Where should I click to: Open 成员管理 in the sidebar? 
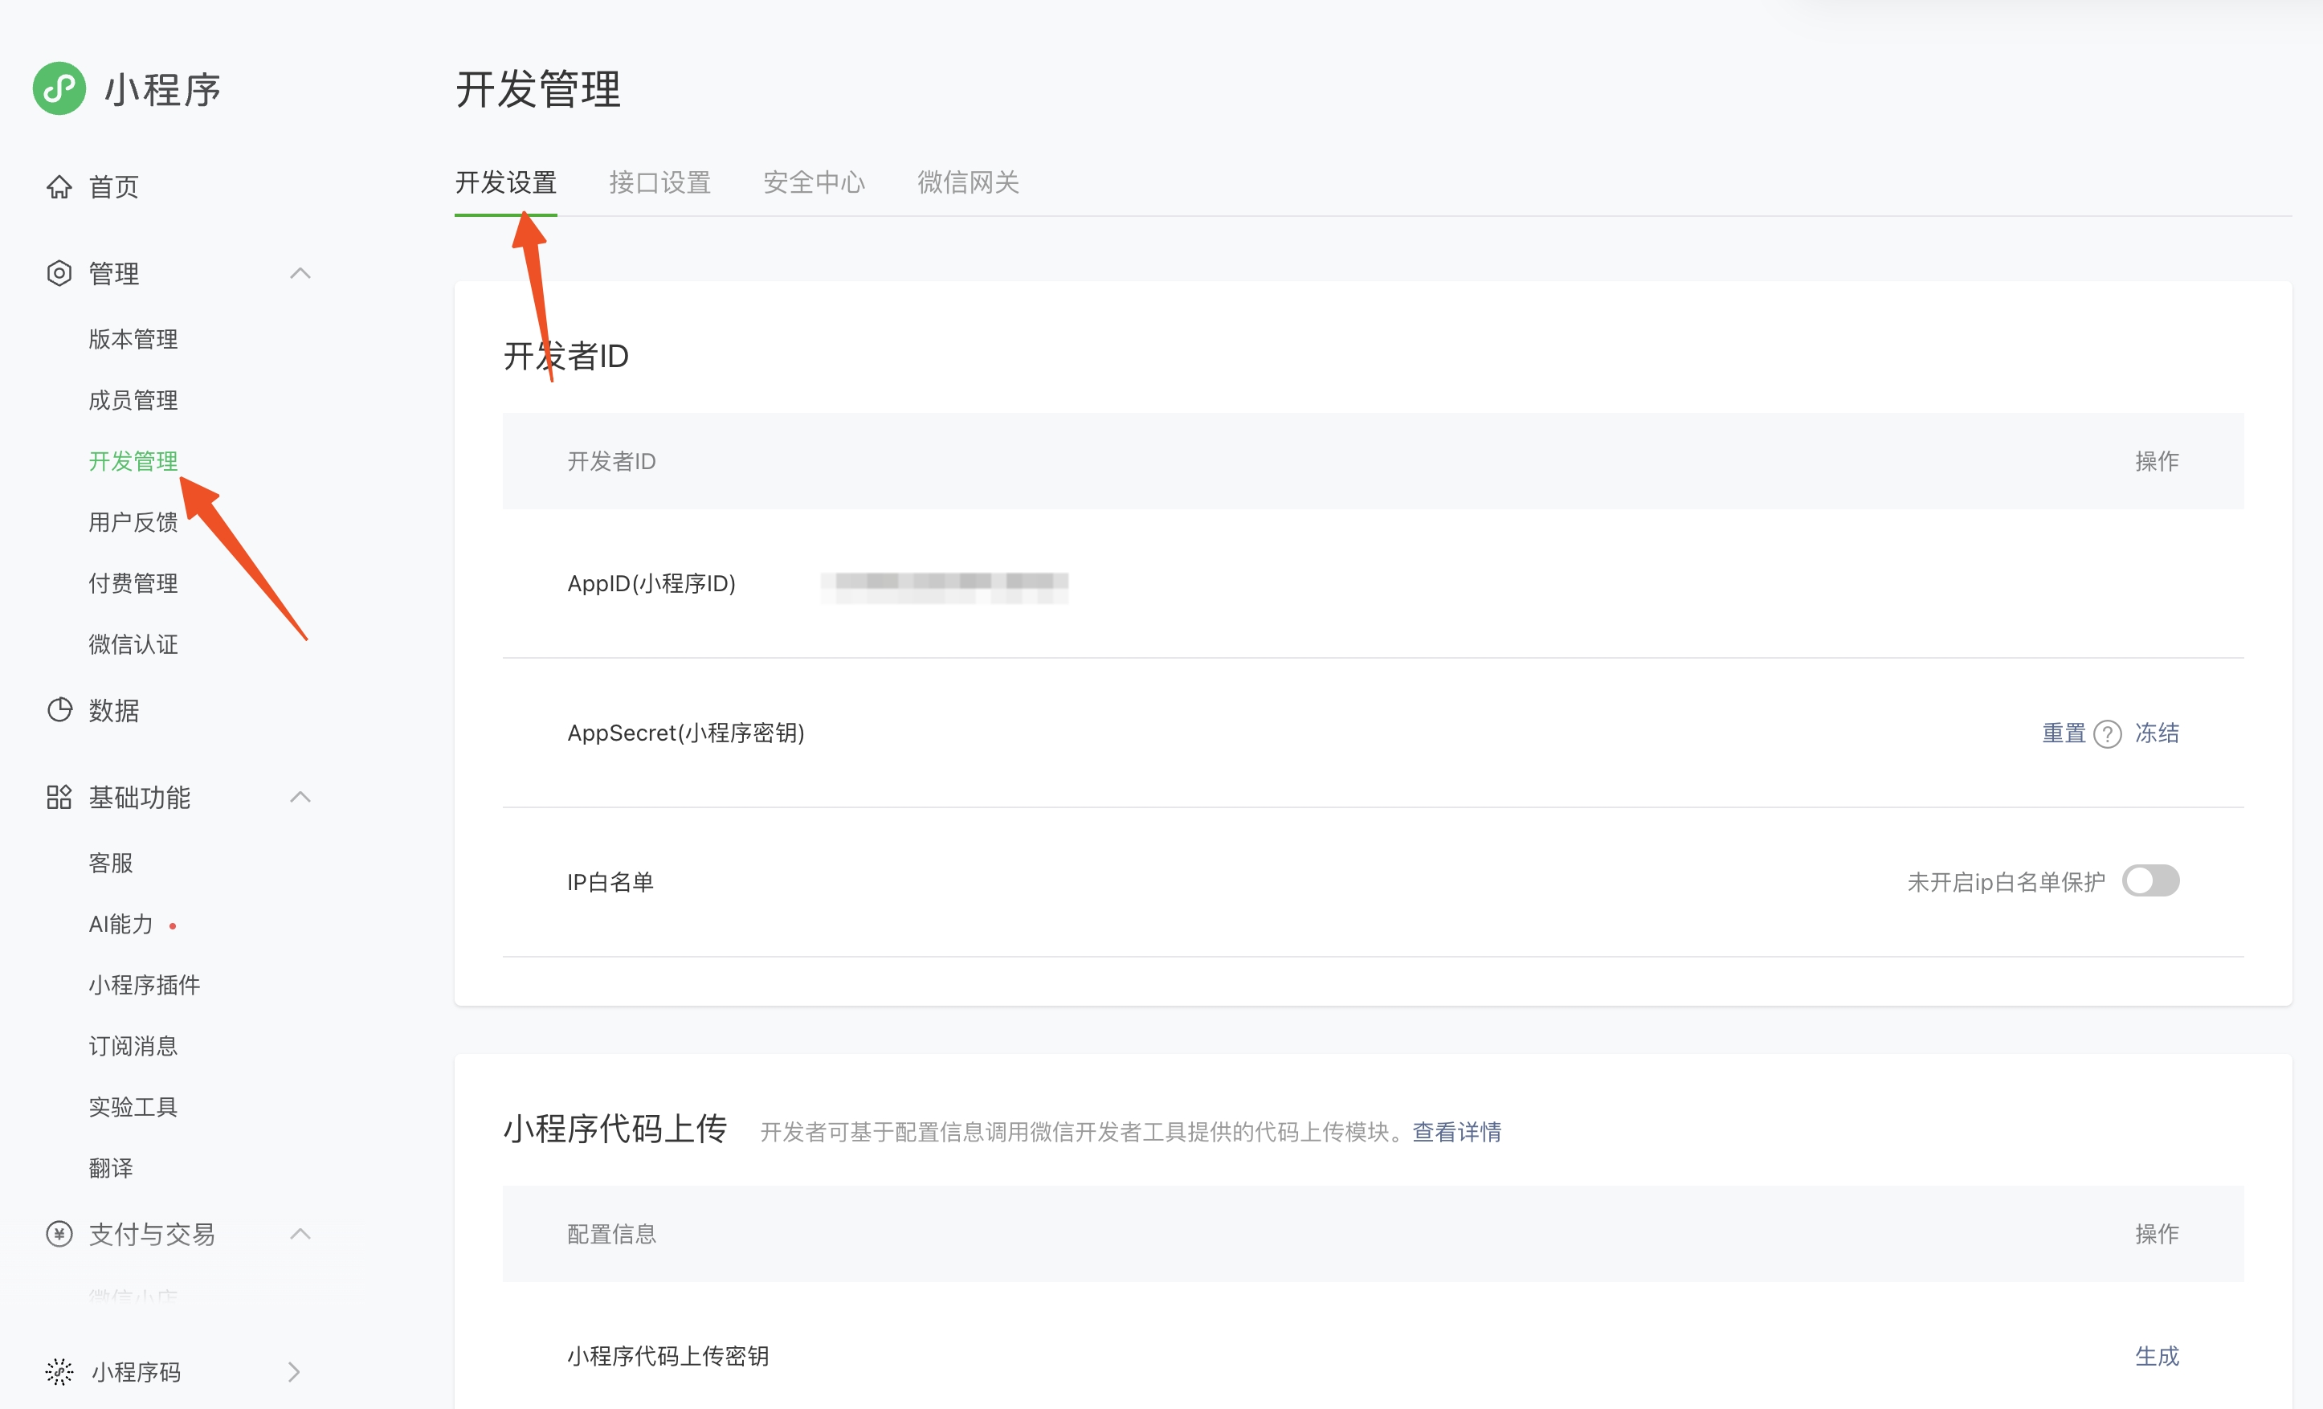(133, 400)
